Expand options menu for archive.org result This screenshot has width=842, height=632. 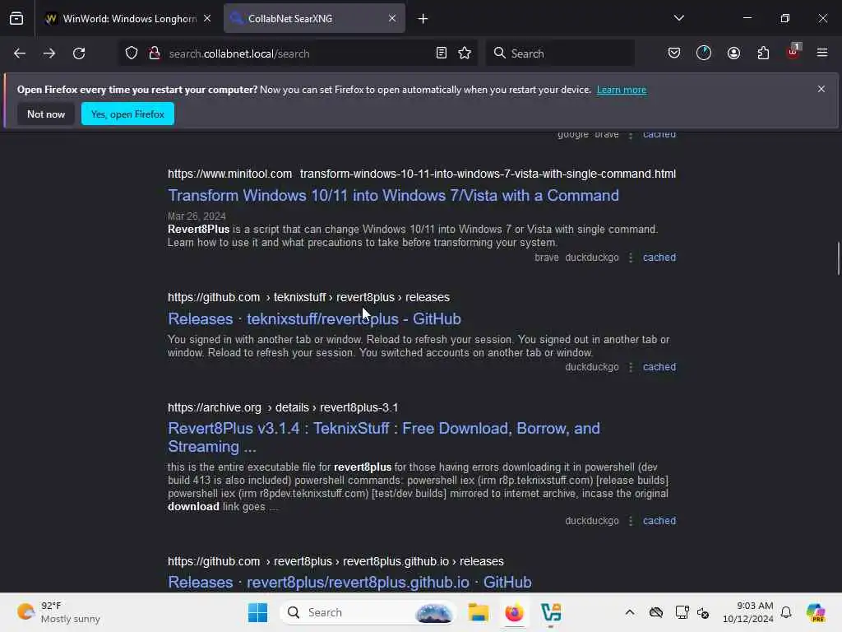pos(631,521)
